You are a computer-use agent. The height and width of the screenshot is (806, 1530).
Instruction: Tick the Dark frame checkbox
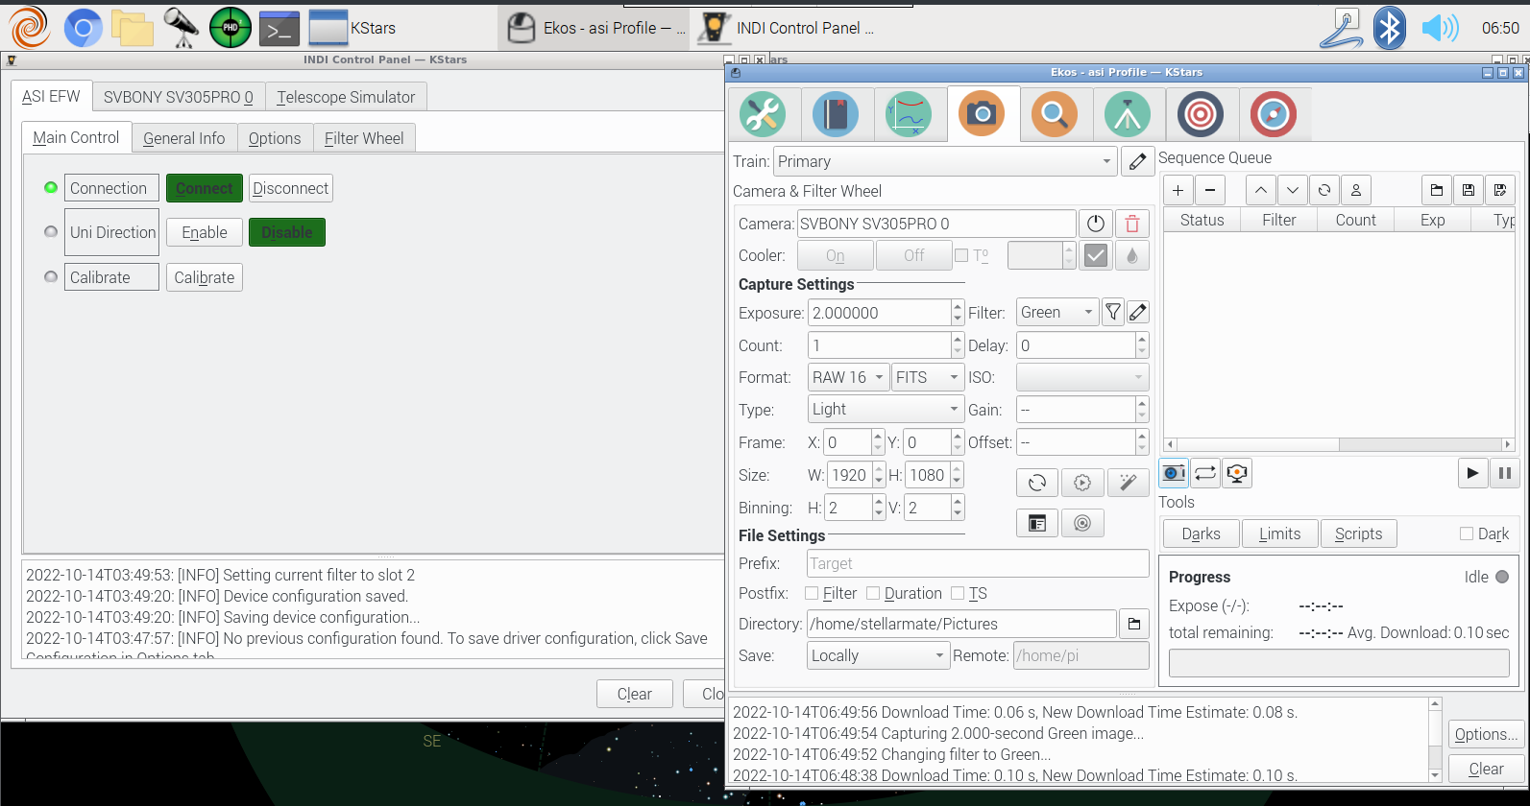tap(1467, 533)
